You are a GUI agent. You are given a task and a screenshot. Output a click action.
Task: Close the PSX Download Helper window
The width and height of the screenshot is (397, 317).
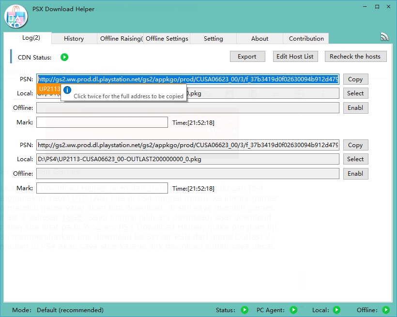[389, 7]
